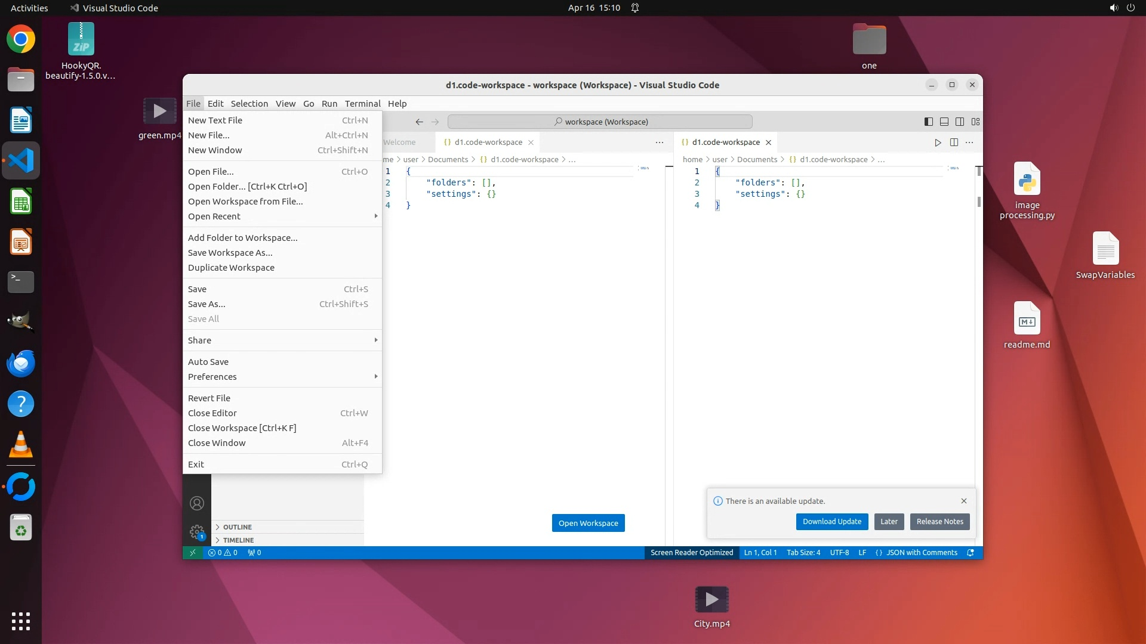Click the notifications bell in status bar
Viewport: 1146px width, 644px height.
coord(971,553)
